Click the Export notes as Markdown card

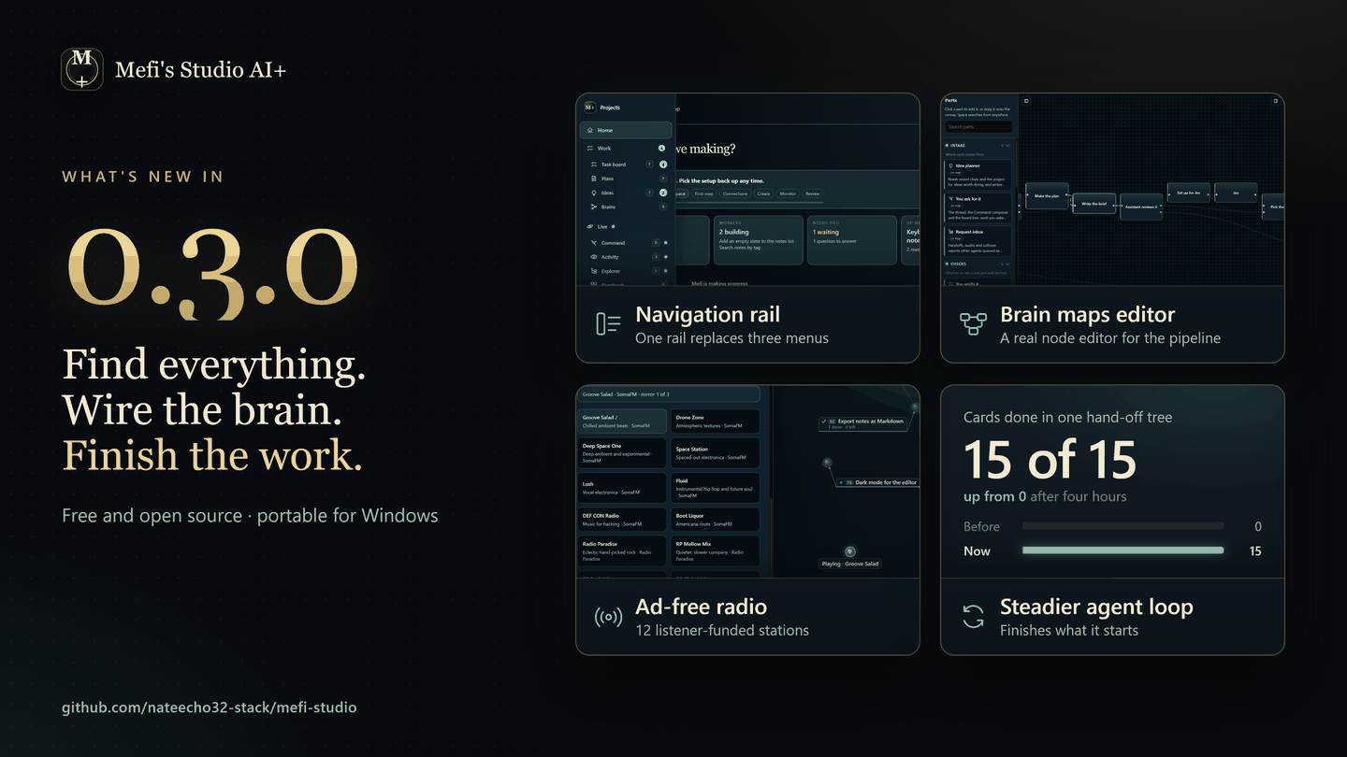(x=862, y=423)
